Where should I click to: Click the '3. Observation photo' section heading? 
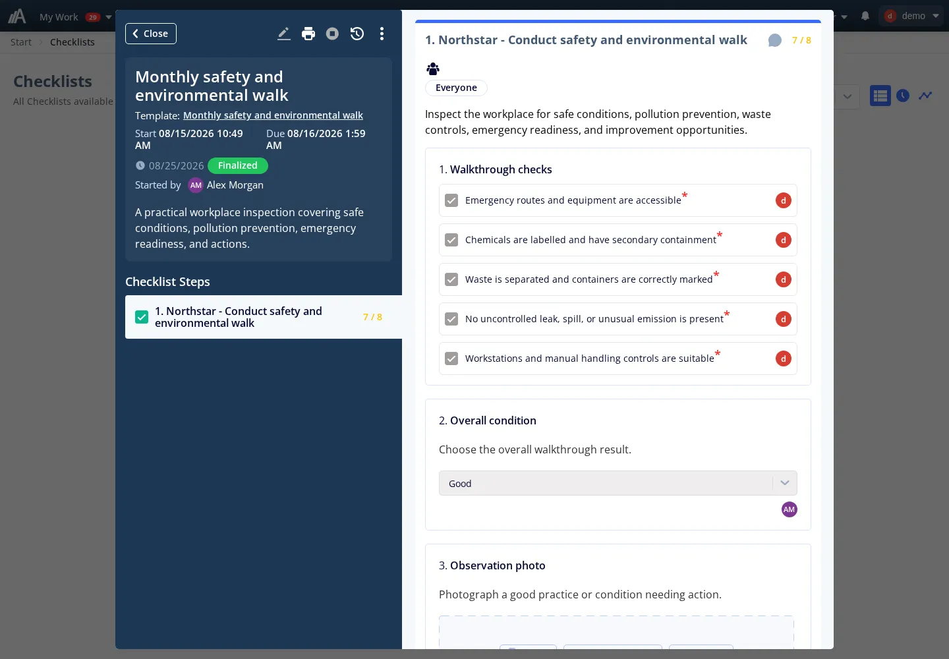pyautogui.click(x=492, y=565)
